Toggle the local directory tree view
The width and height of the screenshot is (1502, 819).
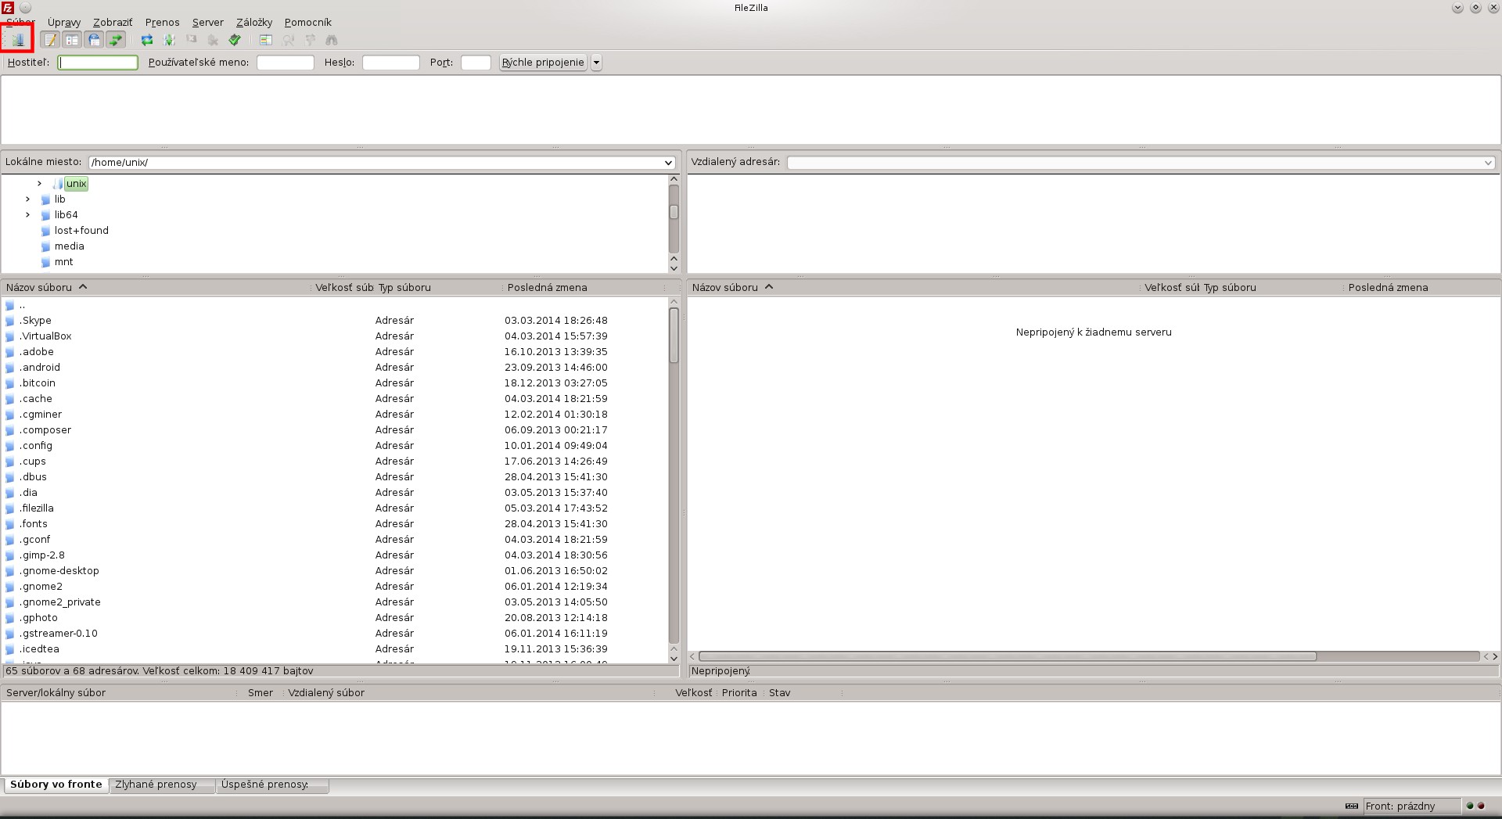pos(72,39)
